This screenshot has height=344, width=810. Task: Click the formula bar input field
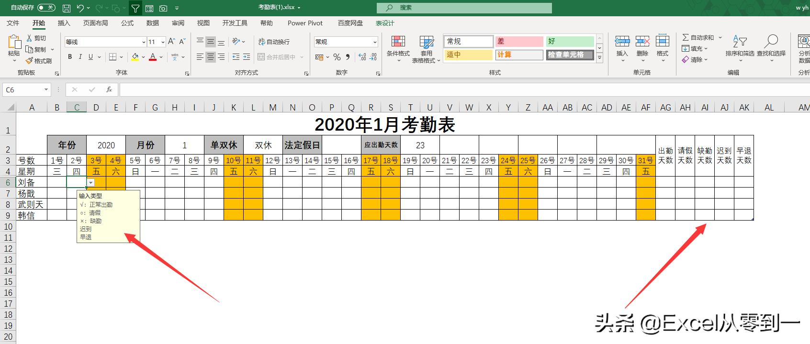tap(464, 89)
